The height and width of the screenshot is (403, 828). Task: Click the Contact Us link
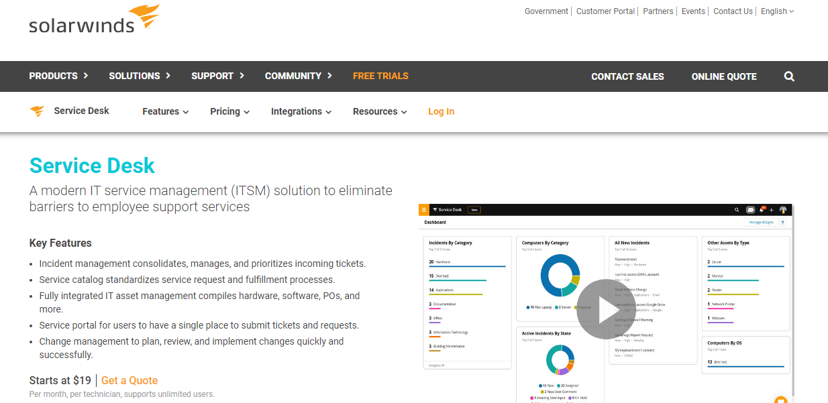[733, 11]
